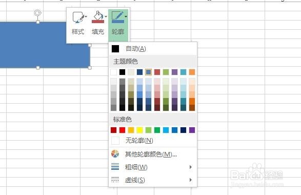Image resolution: width=301 pixels, height=195 pixels.
Task: Pick the lightest red tint under red theme color
Action: pyautogui.click(x=157, y=82)
